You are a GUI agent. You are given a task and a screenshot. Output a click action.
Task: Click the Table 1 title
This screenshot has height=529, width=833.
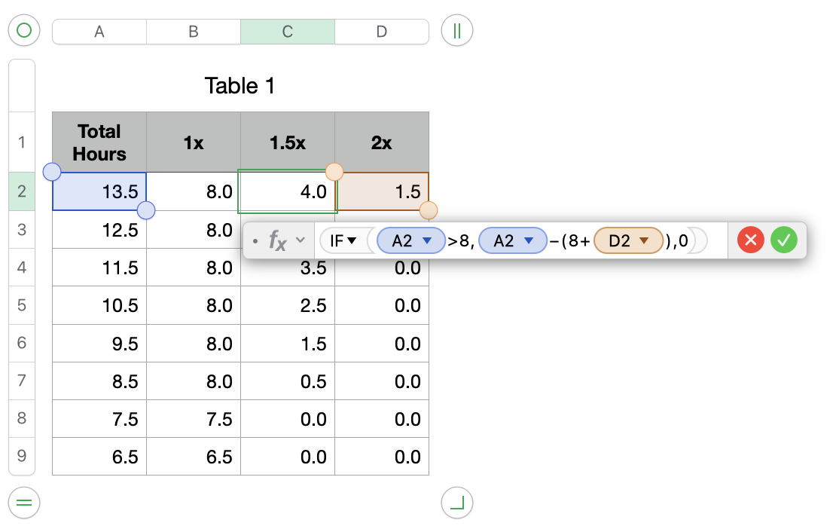pyautogui.click(x=240, y=86)
